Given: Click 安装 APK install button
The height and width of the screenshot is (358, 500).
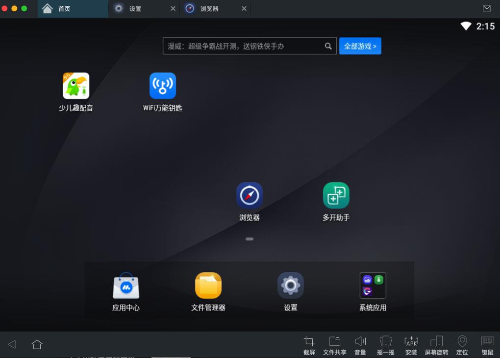Looking at the screenshot, I should pos(411,345).
